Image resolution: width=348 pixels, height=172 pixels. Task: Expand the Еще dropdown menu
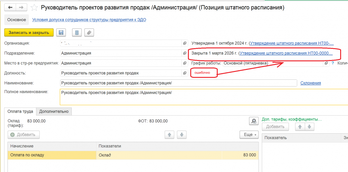point(249,135)
